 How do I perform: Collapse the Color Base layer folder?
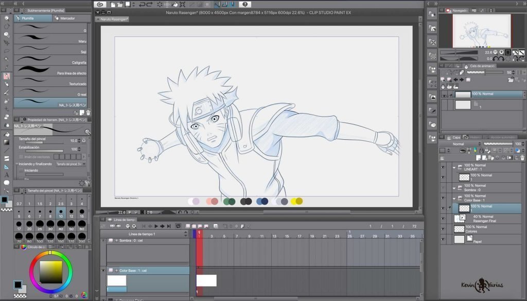(454, 198)
